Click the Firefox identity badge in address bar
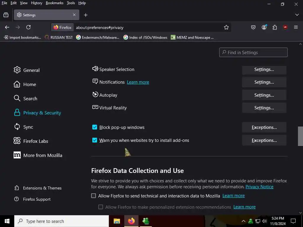Screen dimensions: 303x227 [x=63, y=27]
